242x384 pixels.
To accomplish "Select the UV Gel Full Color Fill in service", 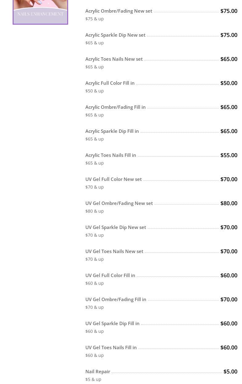I will (x=110, y=276).
